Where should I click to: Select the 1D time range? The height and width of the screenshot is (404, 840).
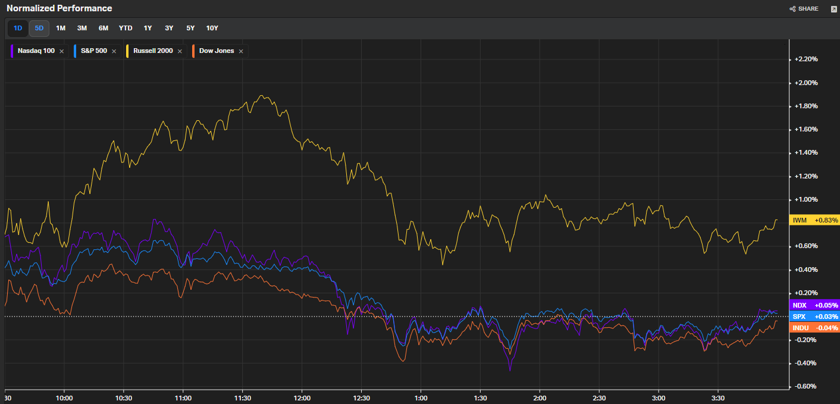(18, 28)
